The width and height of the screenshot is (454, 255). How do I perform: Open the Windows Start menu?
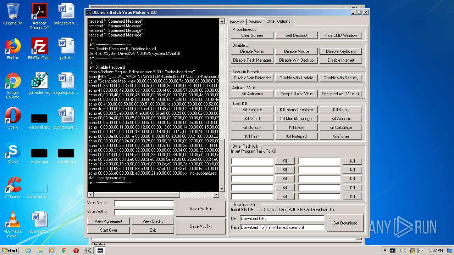(x=10, y=250)
